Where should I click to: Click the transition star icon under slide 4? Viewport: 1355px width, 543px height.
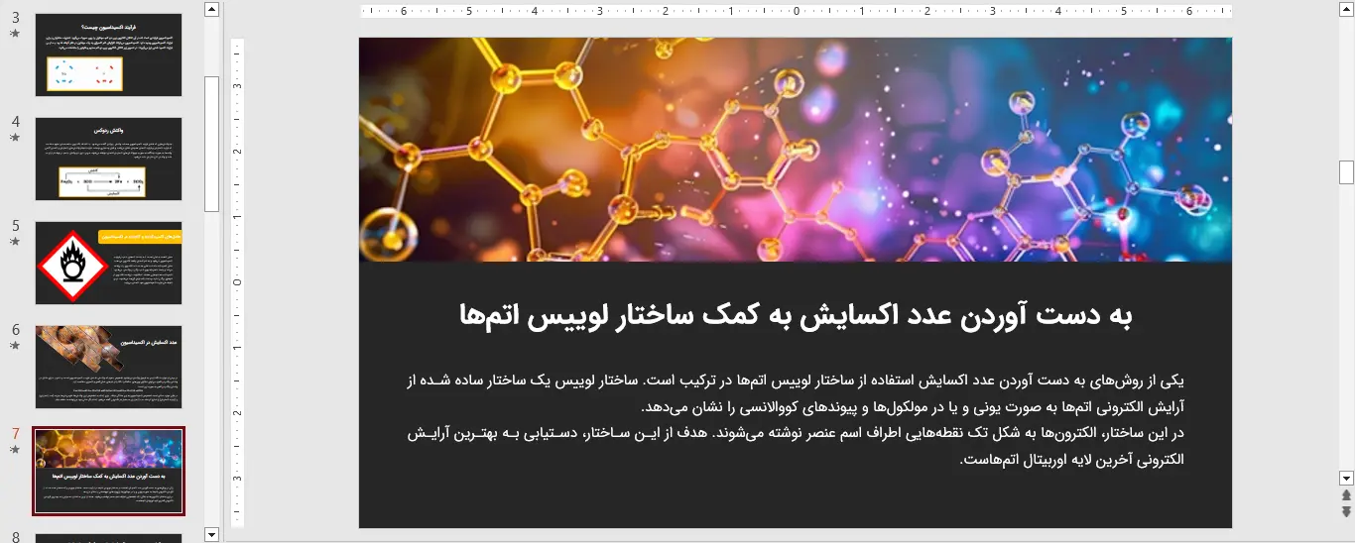[15, 138]
